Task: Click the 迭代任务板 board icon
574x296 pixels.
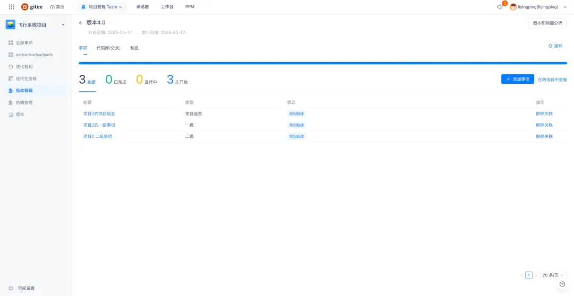Action: click(x=11, y=79)
